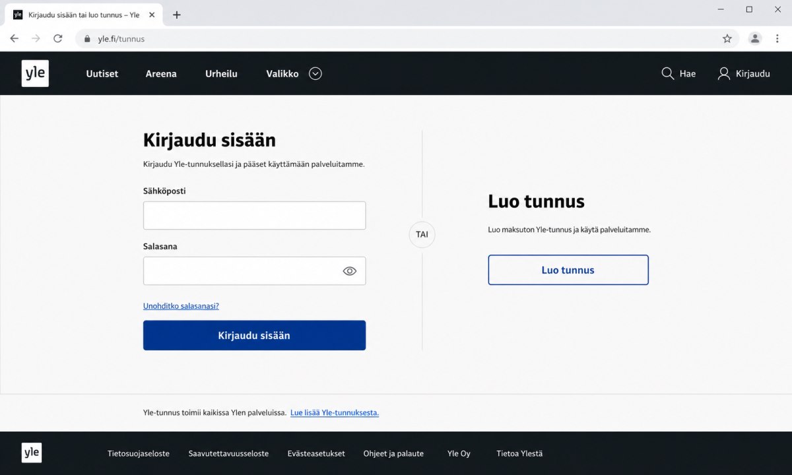Click the TAI divider badge
The height and width of the screenshot is (475, 792).
pos(422,234)
